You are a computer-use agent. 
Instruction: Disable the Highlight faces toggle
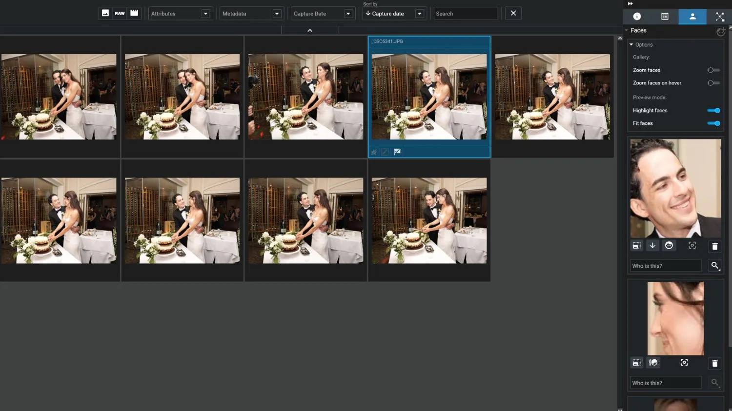tap(713, 110)
